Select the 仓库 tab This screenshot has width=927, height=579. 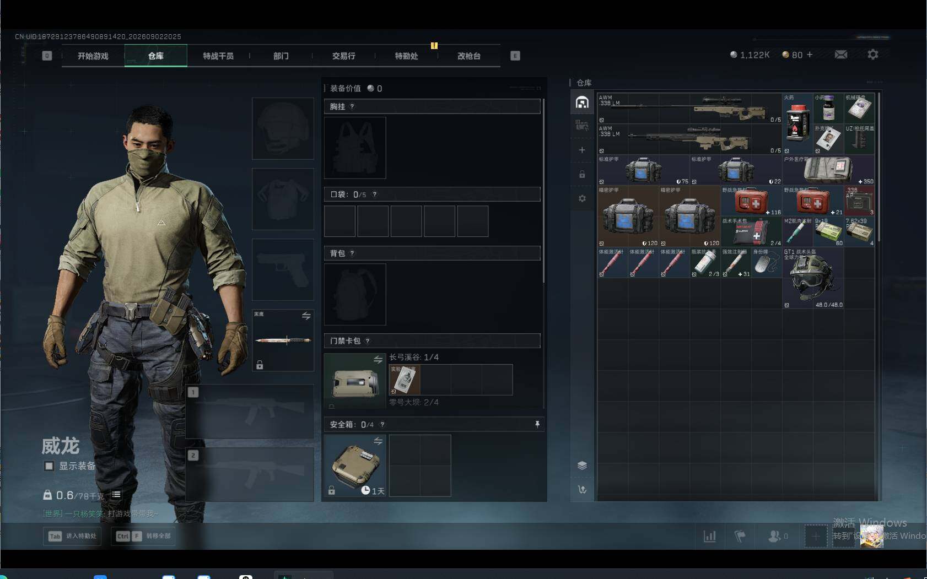tap(156, 56)
